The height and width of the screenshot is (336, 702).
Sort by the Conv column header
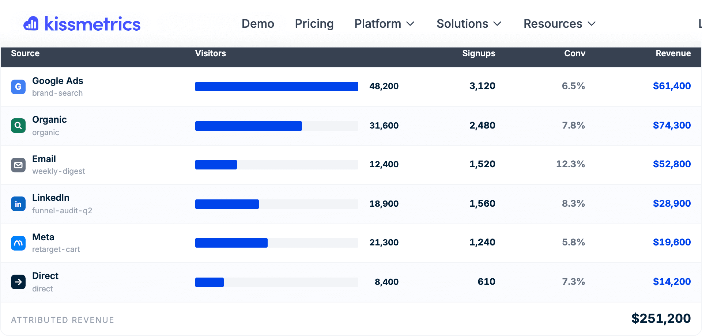coord(575,53)
